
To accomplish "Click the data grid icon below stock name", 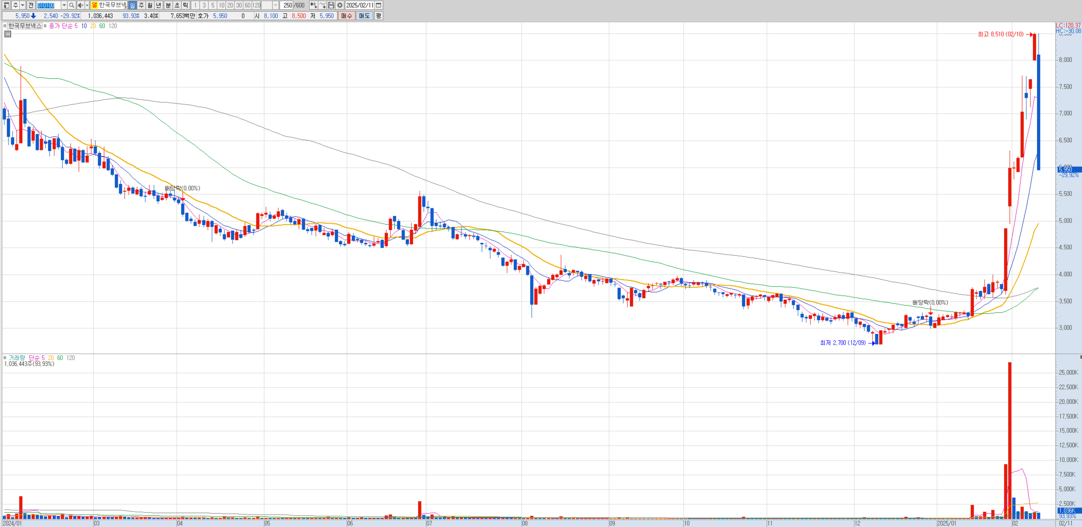I will click(8, 34).
